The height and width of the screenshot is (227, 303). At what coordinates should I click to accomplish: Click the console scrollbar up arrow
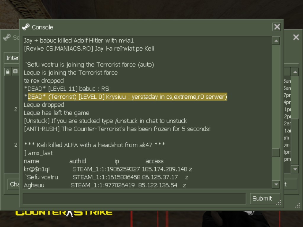tap(276, 41)
